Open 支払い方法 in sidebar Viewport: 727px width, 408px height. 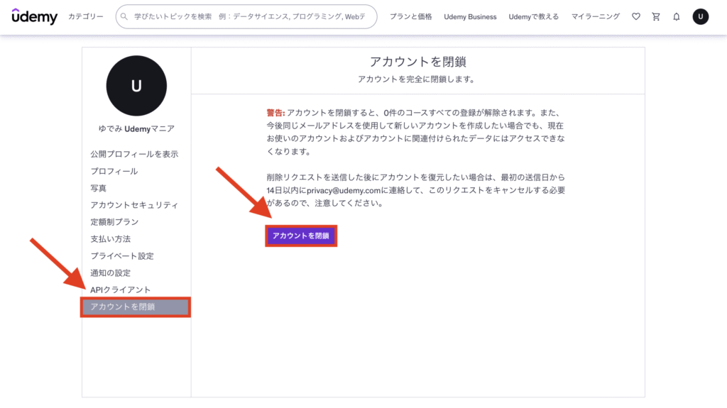111,239
